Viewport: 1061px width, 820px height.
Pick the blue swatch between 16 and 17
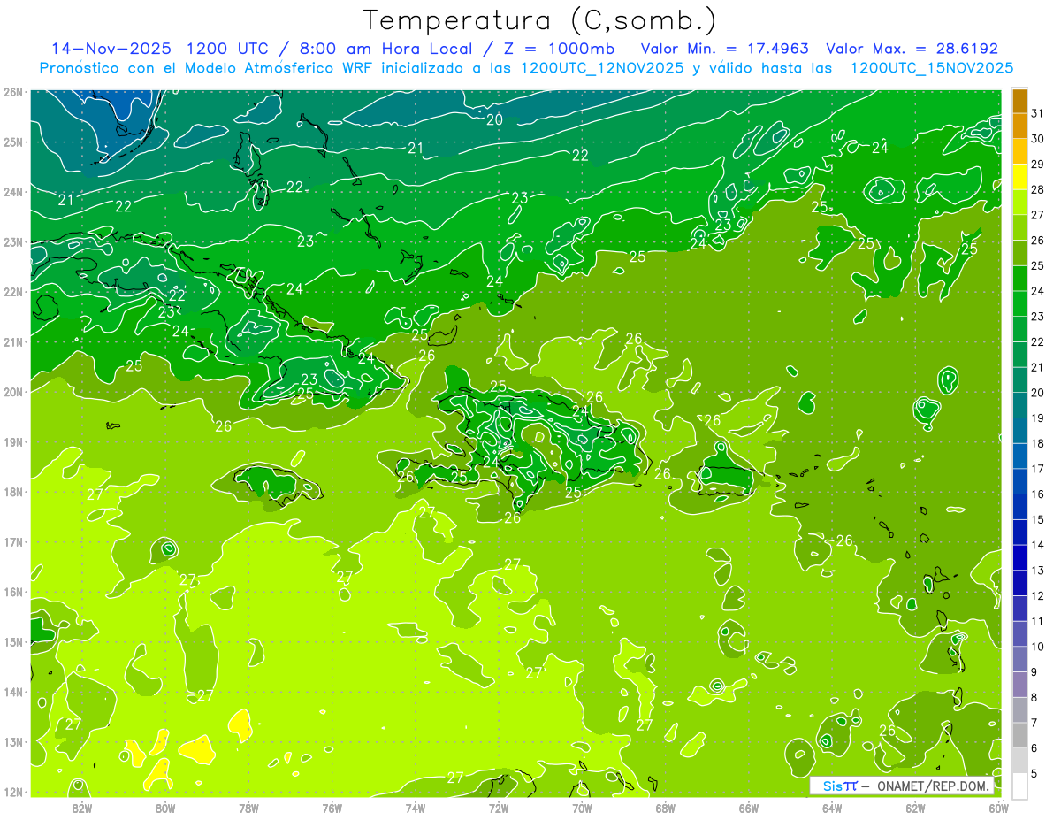tap(1019, 481)
